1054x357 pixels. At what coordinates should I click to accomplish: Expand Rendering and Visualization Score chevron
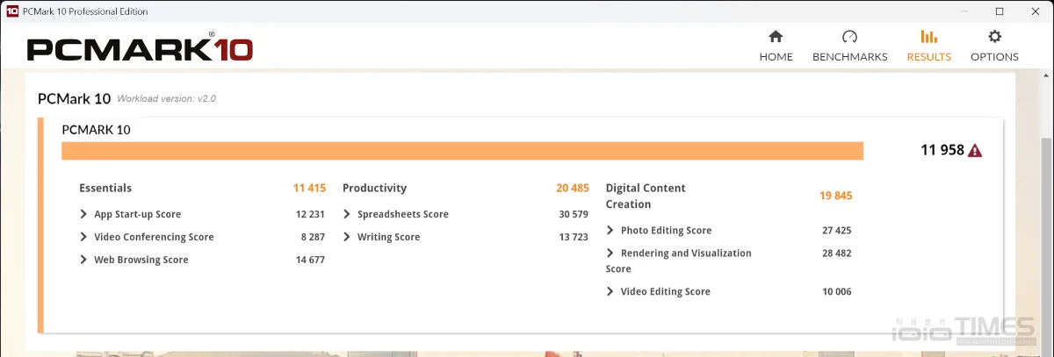[x=610, y=253]
